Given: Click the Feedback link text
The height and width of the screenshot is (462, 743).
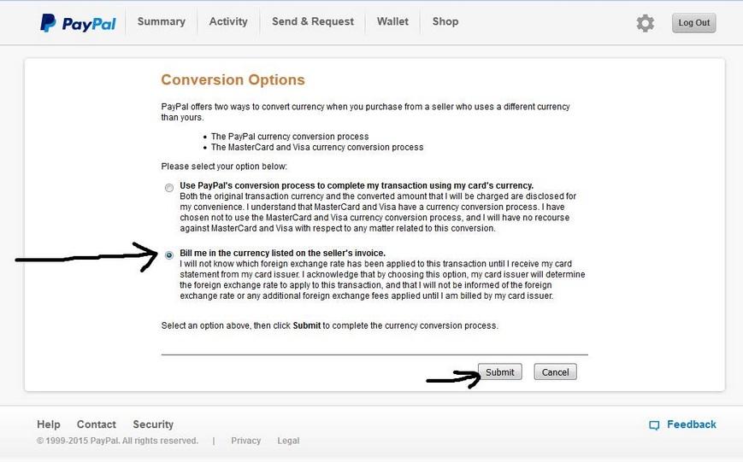Looking at the screenshot, I should point(692,424).
